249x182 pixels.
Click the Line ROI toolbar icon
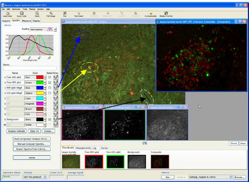tap(122, 13)
